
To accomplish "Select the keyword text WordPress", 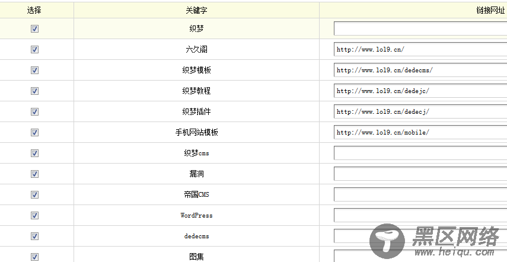I will pos(196,216).
